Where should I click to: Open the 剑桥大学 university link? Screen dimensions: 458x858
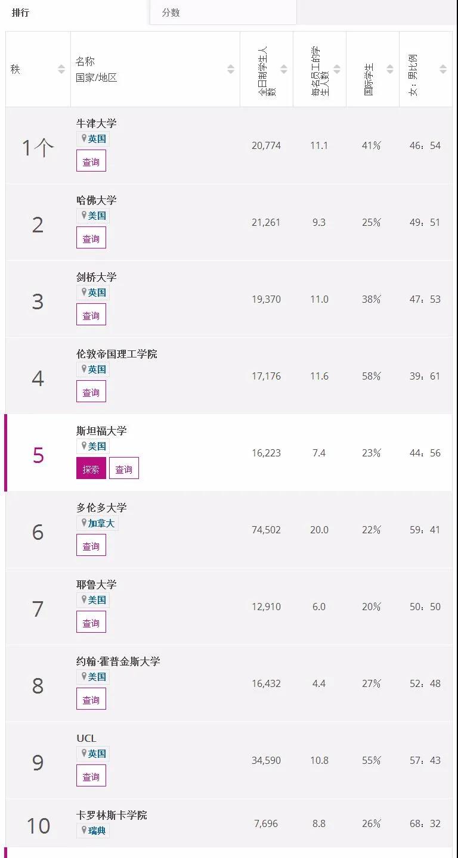[97, 277]
